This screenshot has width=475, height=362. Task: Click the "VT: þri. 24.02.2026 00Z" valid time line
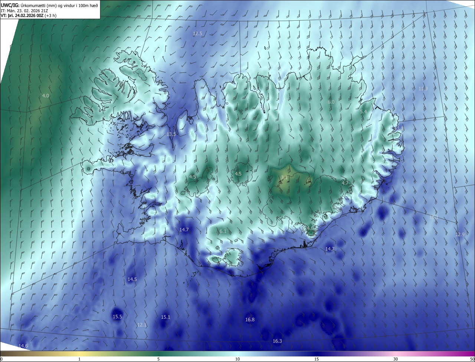27,16
